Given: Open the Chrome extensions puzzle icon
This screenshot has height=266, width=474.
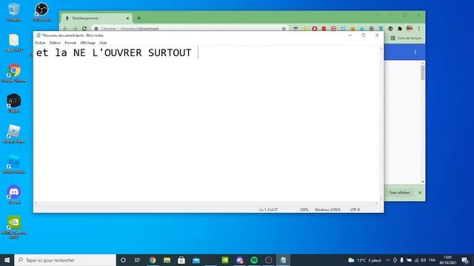Looking at the screenshot, I should 400,29.
